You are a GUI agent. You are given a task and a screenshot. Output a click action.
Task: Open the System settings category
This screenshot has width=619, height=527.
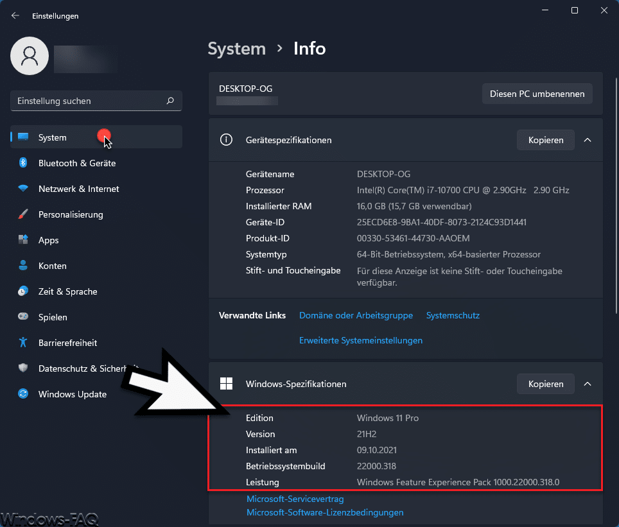(x=96, y=137)
